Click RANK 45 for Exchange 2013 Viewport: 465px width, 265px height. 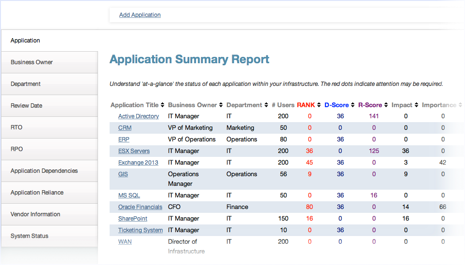click(x=310, y=163)
